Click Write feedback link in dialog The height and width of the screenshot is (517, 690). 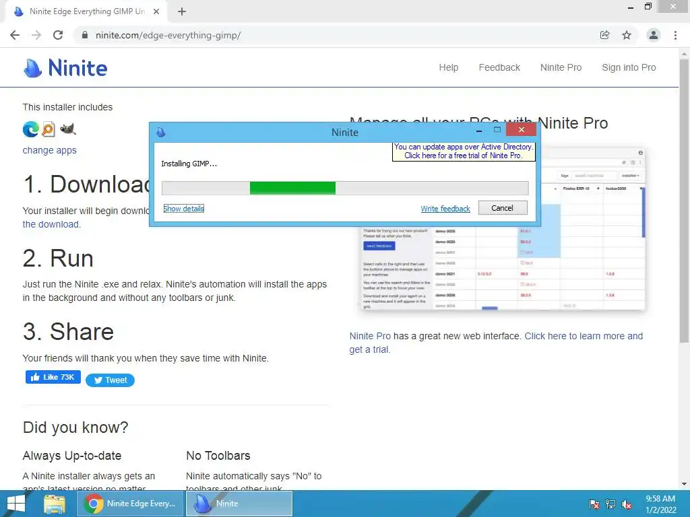click(445, 209)
